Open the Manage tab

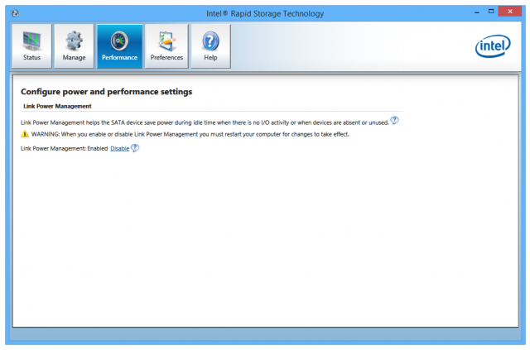pyautogui.click(x=74, y=46)
